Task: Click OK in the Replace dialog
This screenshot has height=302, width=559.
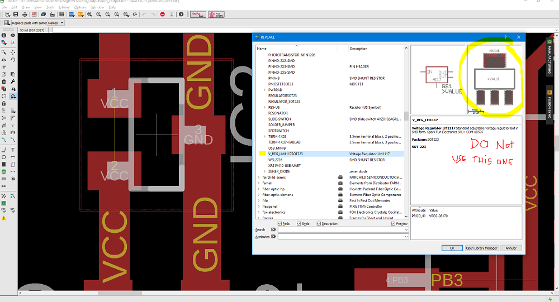Action: click(452, 248)
